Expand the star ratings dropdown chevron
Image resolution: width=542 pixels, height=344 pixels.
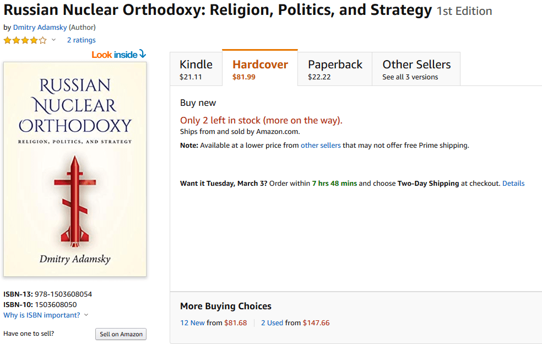click(53, 40)
